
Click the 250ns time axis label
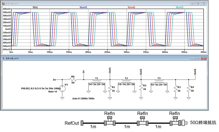107,51
